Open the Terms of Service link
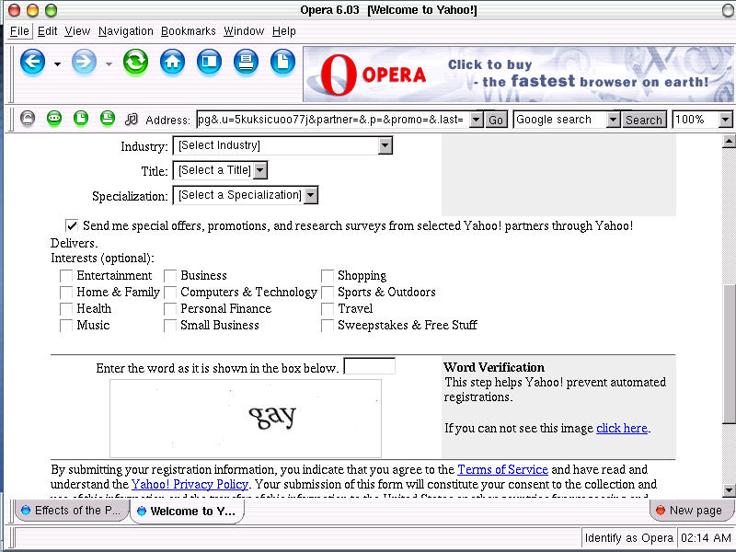Viewport: 736px width, 552px height. (502, 469)
